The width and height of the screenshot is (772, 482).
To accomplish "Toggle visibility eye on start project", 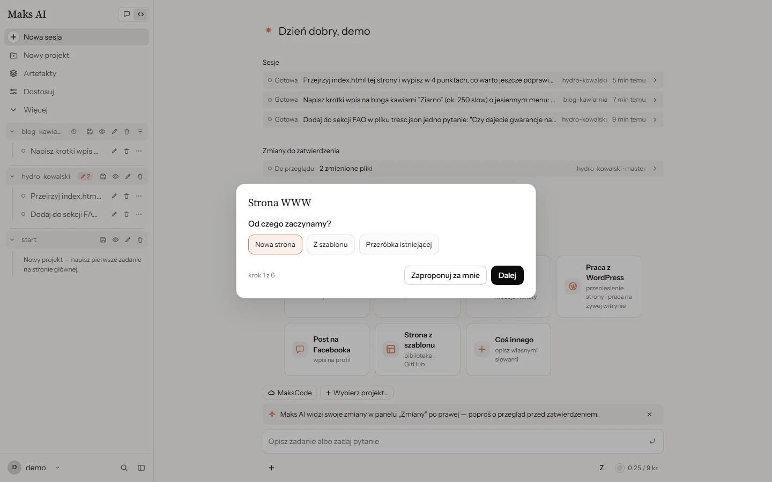I will (x=115, y=240).
